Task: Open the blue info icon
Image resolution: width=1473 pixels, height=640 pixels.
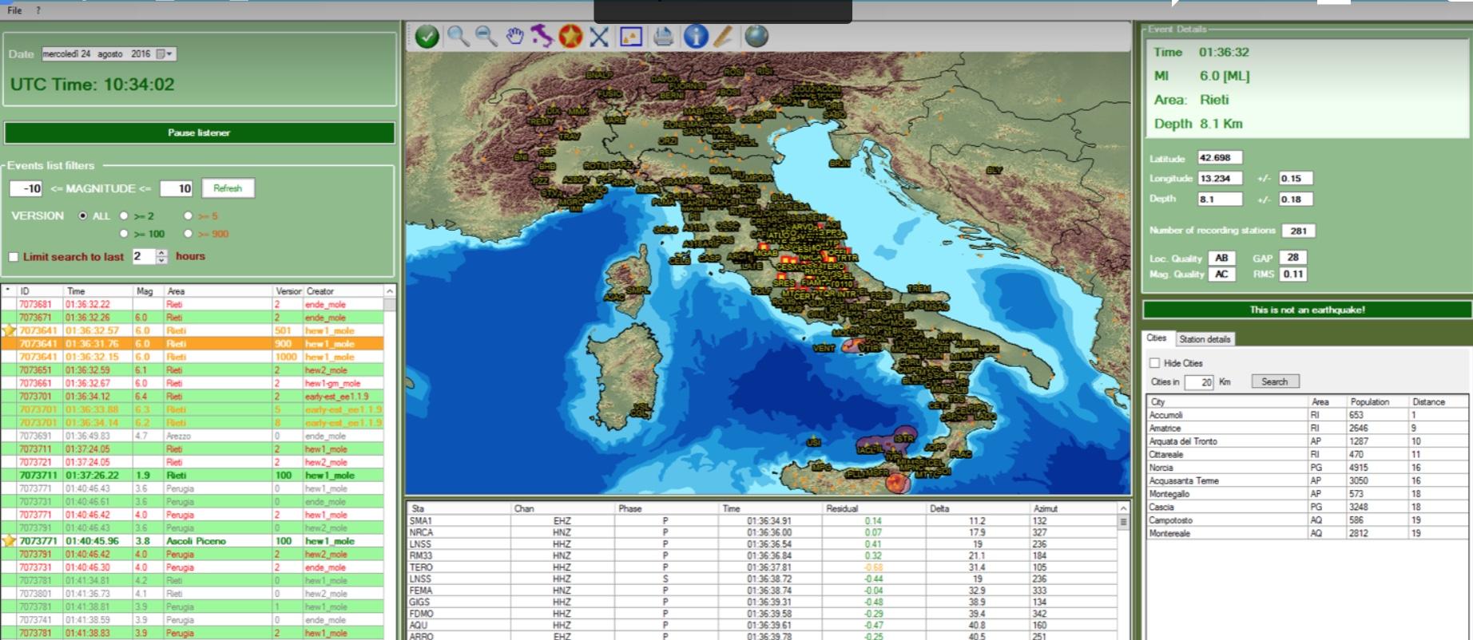Action: [x=696, y=37]
